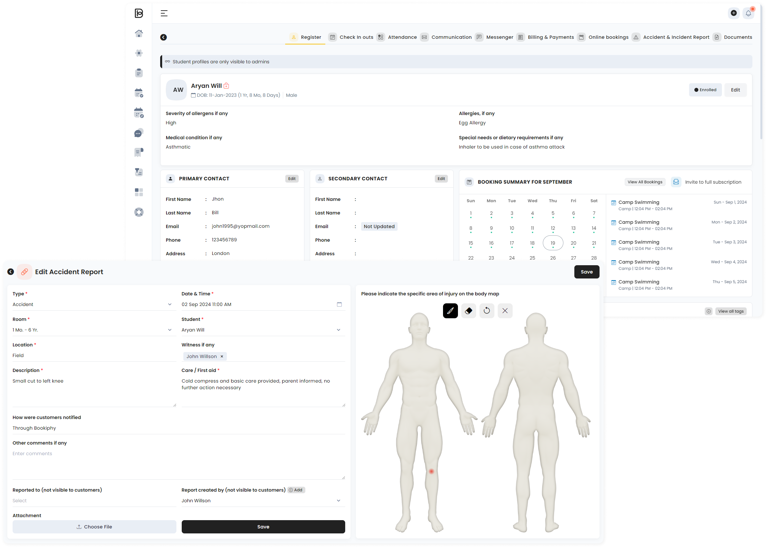The image size is (767, 548).
Task: Select September 19 on the calendar
Action: [553, 243]
